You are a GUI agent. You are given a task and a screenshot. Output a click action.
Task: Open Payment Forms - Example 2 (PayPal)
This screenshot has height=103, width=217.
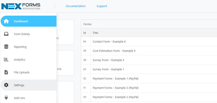coord(115,97)
